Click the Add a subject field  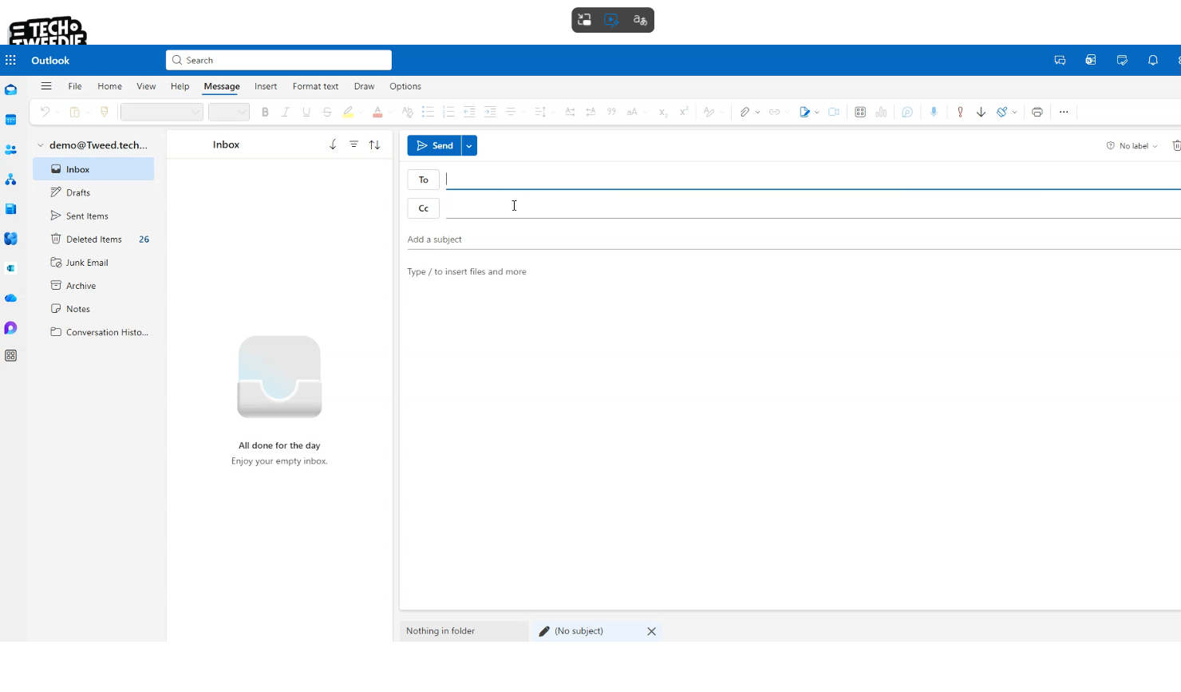click(x=718, y=239)
